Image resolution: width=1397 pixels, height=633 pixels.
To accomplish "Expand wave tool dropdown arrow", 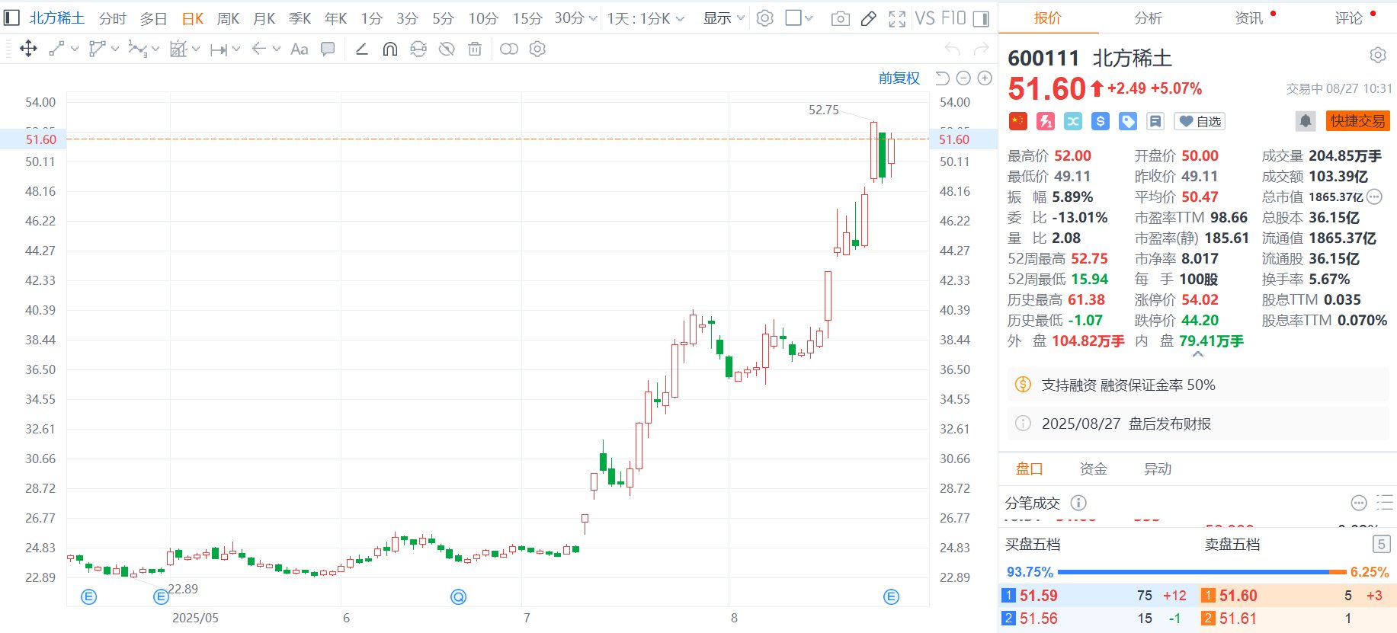I will click(x=155, y=49).
